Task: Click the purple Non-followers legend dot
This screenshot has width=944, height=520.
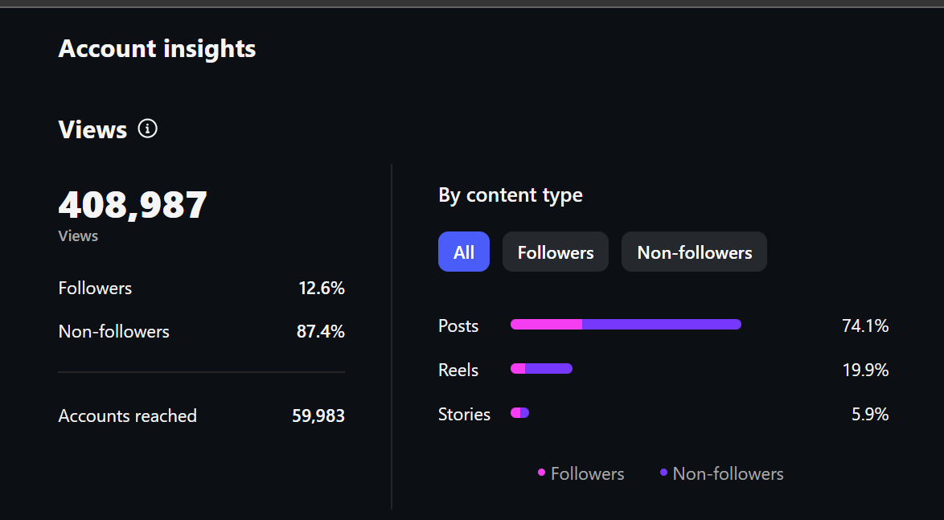Action: click(663, 473)
